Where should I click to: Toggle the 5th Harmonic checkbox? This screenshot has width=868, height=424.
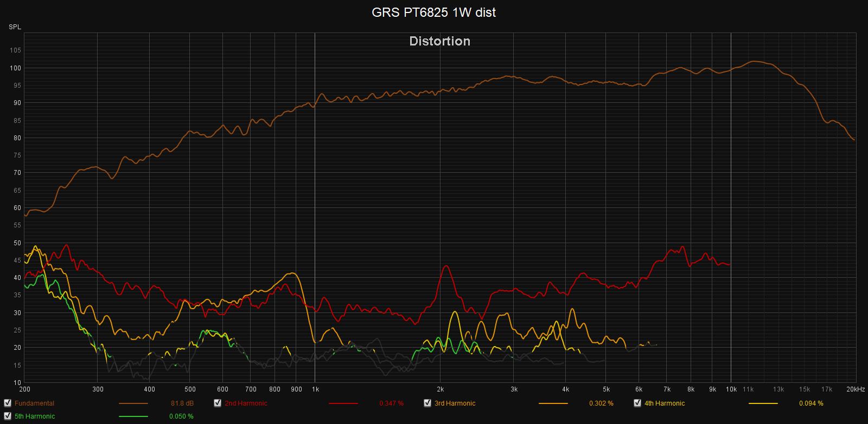coord(8,416)
